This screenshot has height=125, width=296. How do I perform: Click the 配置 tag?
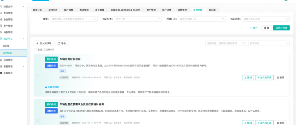click(62, 116)
